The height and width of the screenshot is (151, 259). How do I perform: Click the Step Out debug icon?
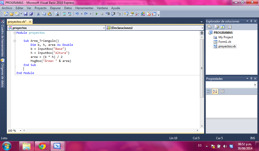[x=119, y=14]
